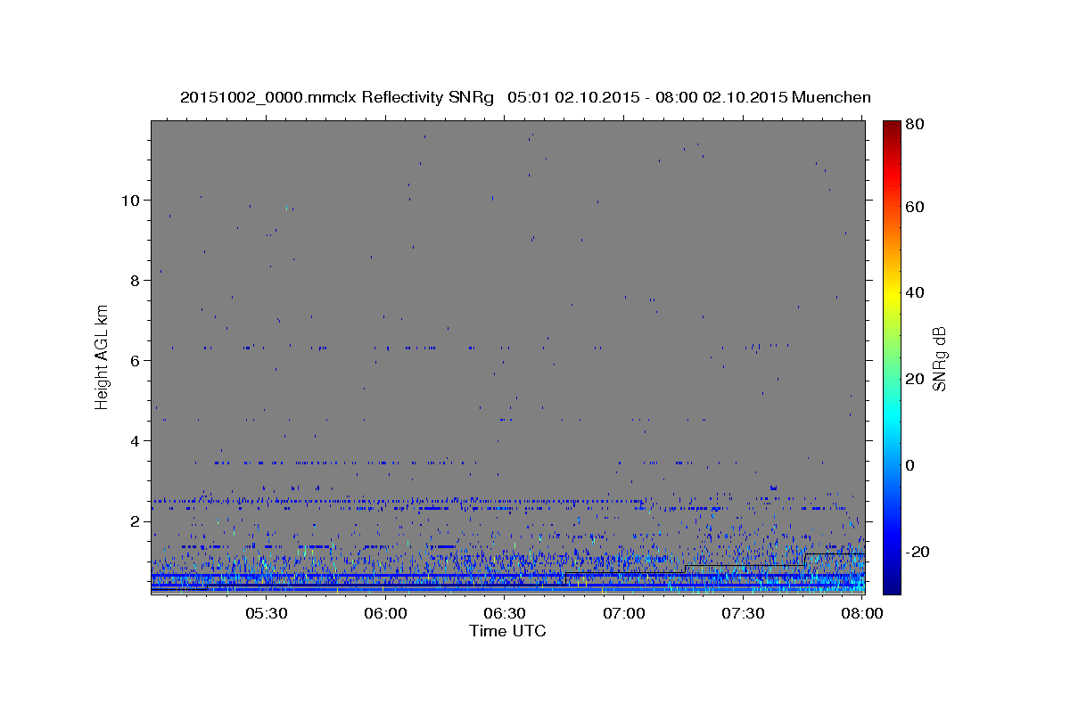This screenshot has width=1070, height=713.
Task: Click the 'Height AGL km' y-axis label
Action: [x=103, y=356]
